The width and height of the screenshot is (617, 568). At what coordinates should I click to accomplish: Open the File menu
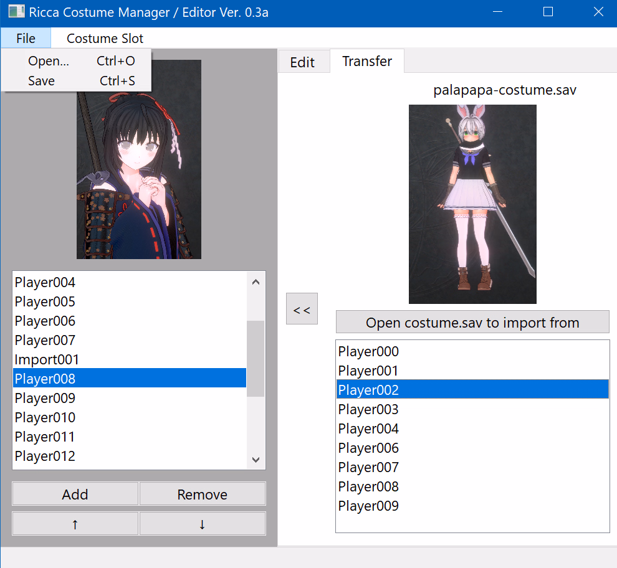[x=26, y=39]
